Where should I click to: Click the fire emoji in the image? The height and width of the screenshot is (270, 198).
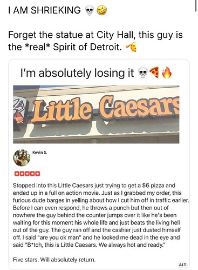point(167,73)
